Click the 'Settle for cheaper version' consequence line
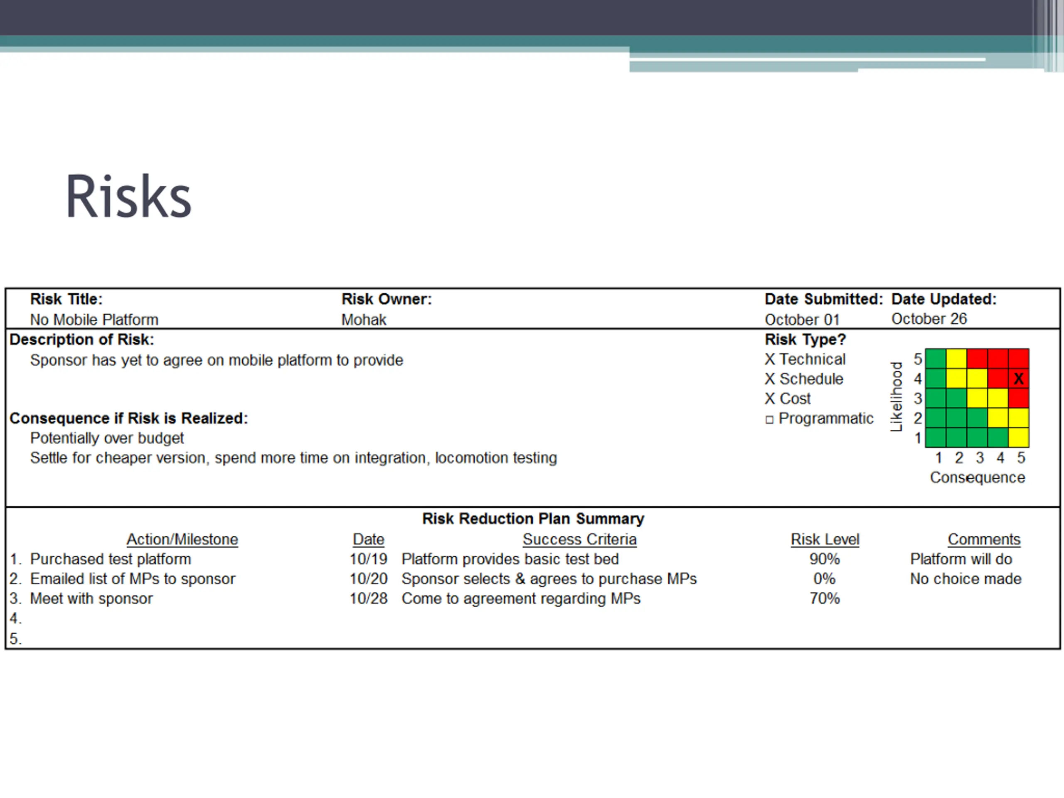Screen dimensions: 1064x798 click(293, 458)
